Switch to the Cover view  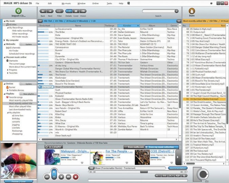76,11
